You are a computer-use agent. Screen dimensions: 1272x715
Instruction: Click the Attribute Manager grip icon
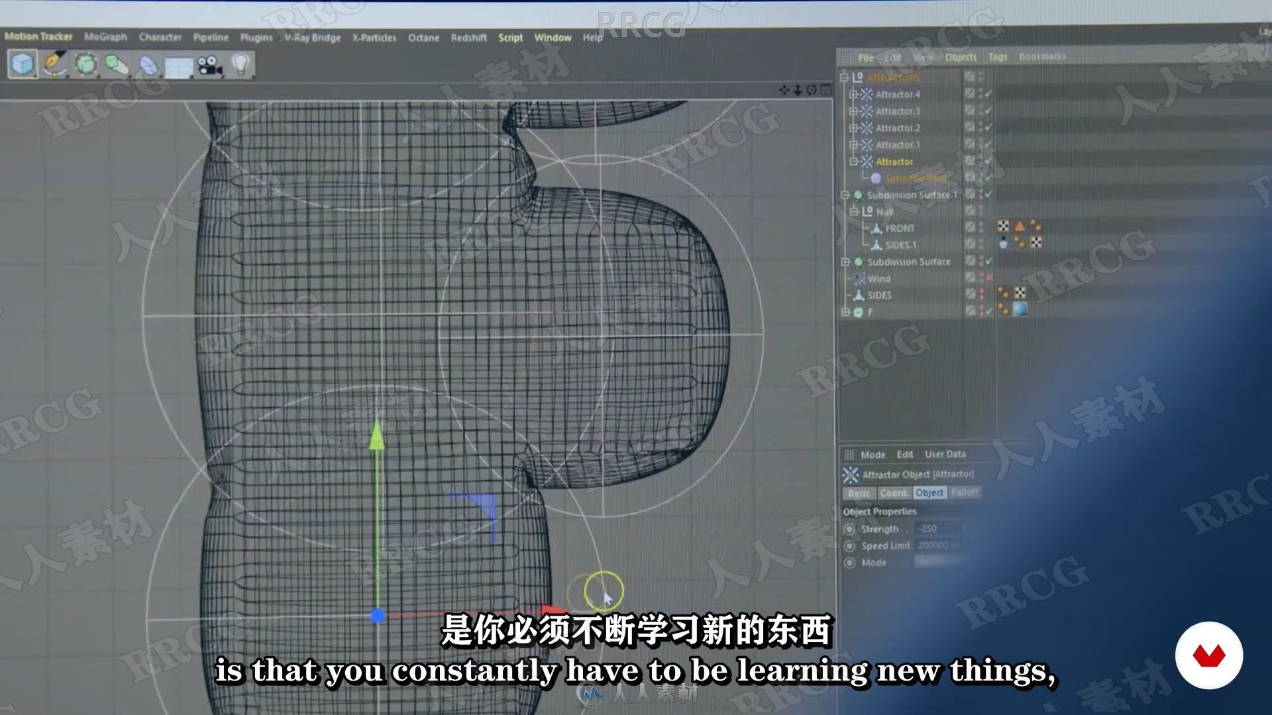[x=849, y=454]
